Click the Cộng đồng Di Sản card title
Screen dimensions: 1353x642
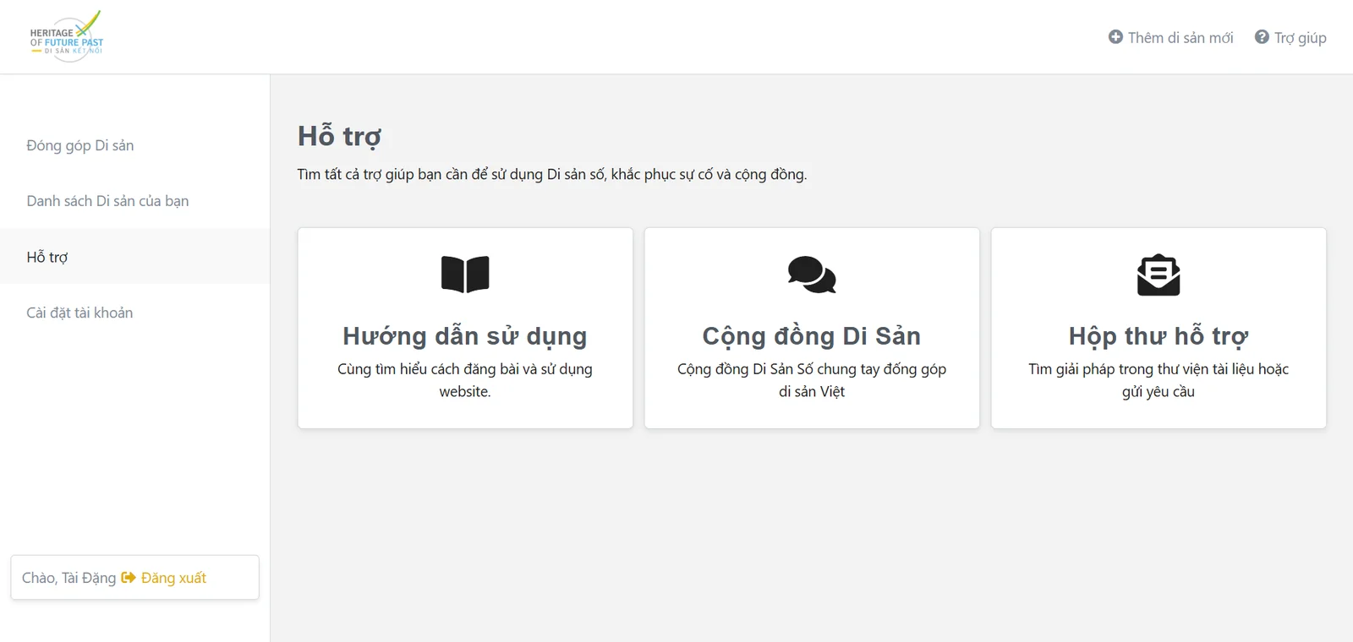[812, 336]
